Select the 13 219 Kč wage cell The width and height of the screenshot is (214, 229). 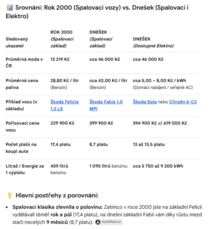point(60,59)
